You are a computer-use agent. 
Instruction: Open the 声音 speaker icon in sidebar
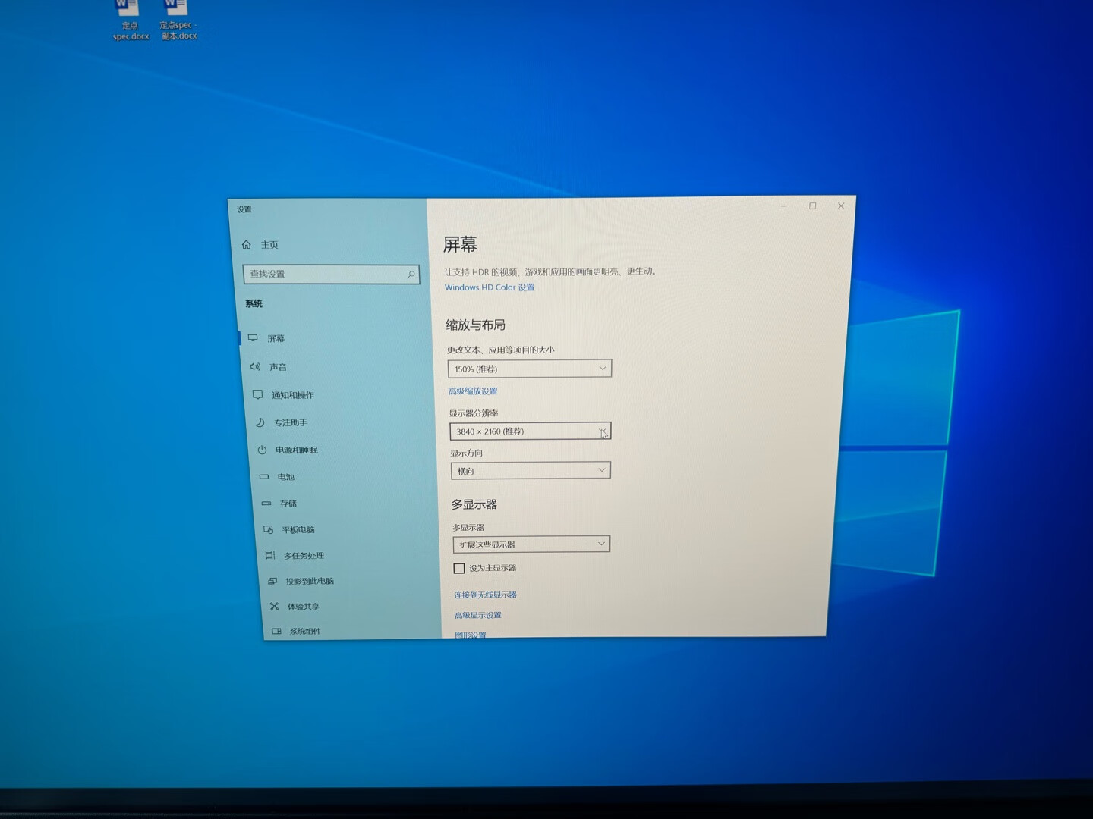[x=255, y=366]
